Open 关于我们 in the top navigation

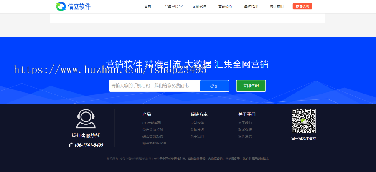(x=277, y=6)
